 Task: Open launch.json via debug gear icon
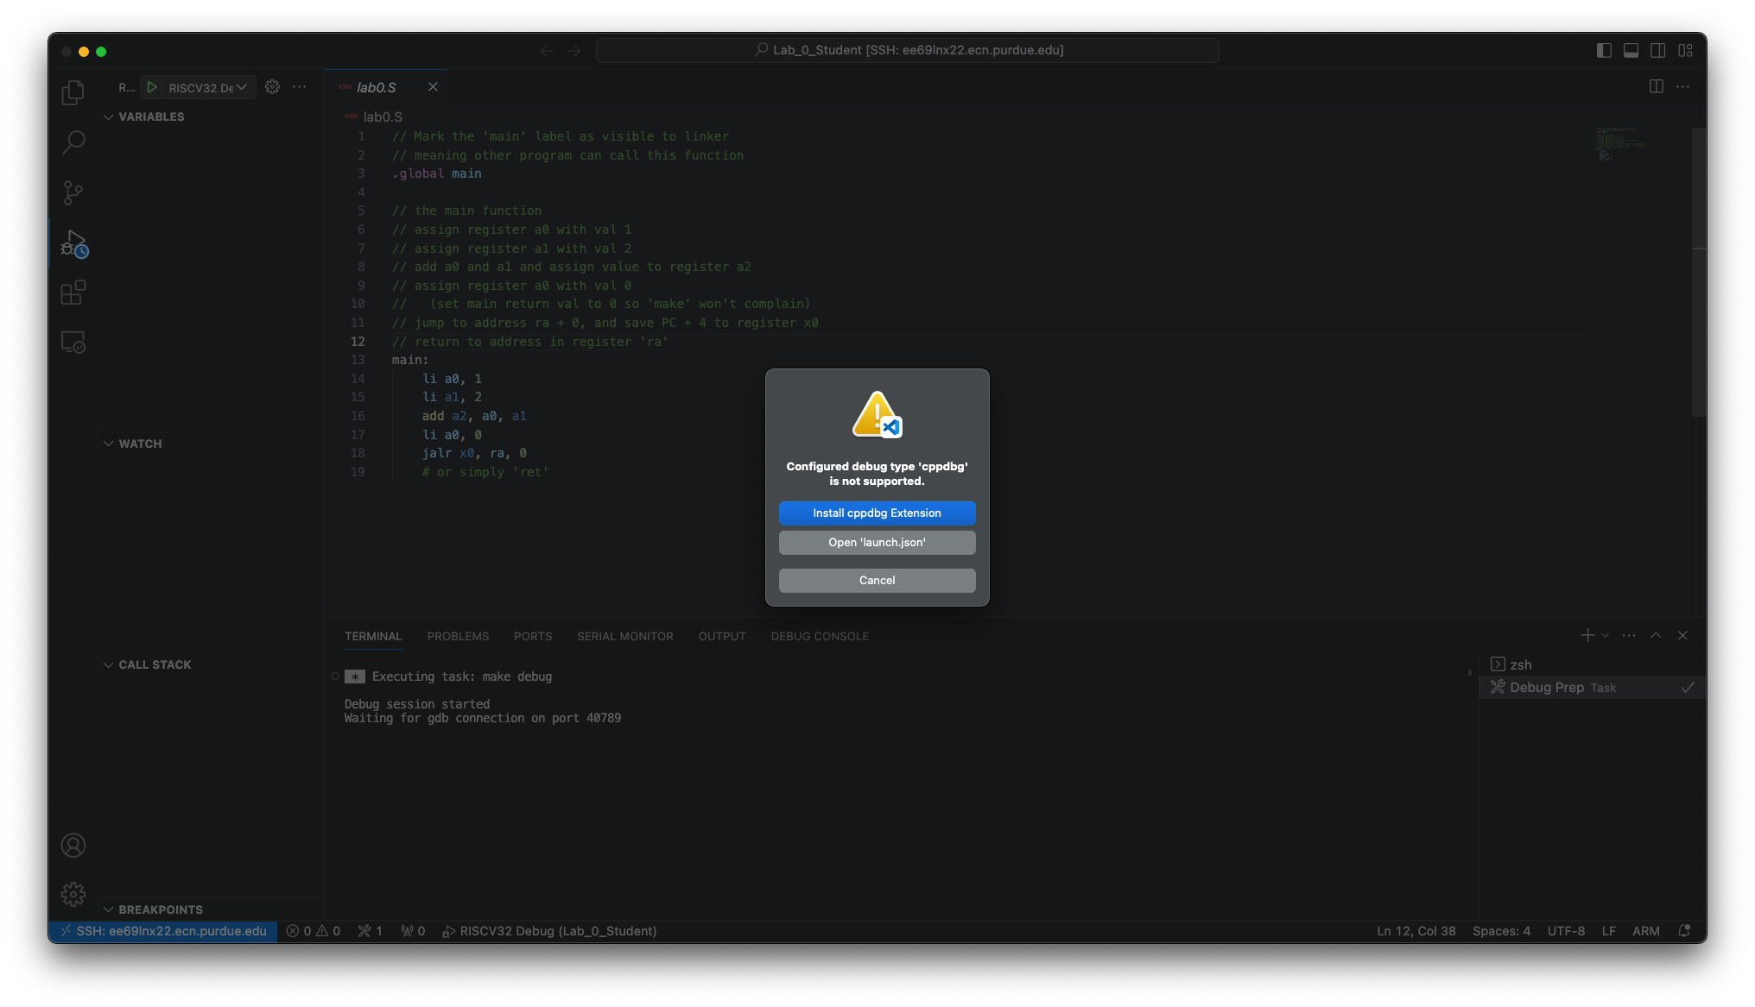(272, 87)
